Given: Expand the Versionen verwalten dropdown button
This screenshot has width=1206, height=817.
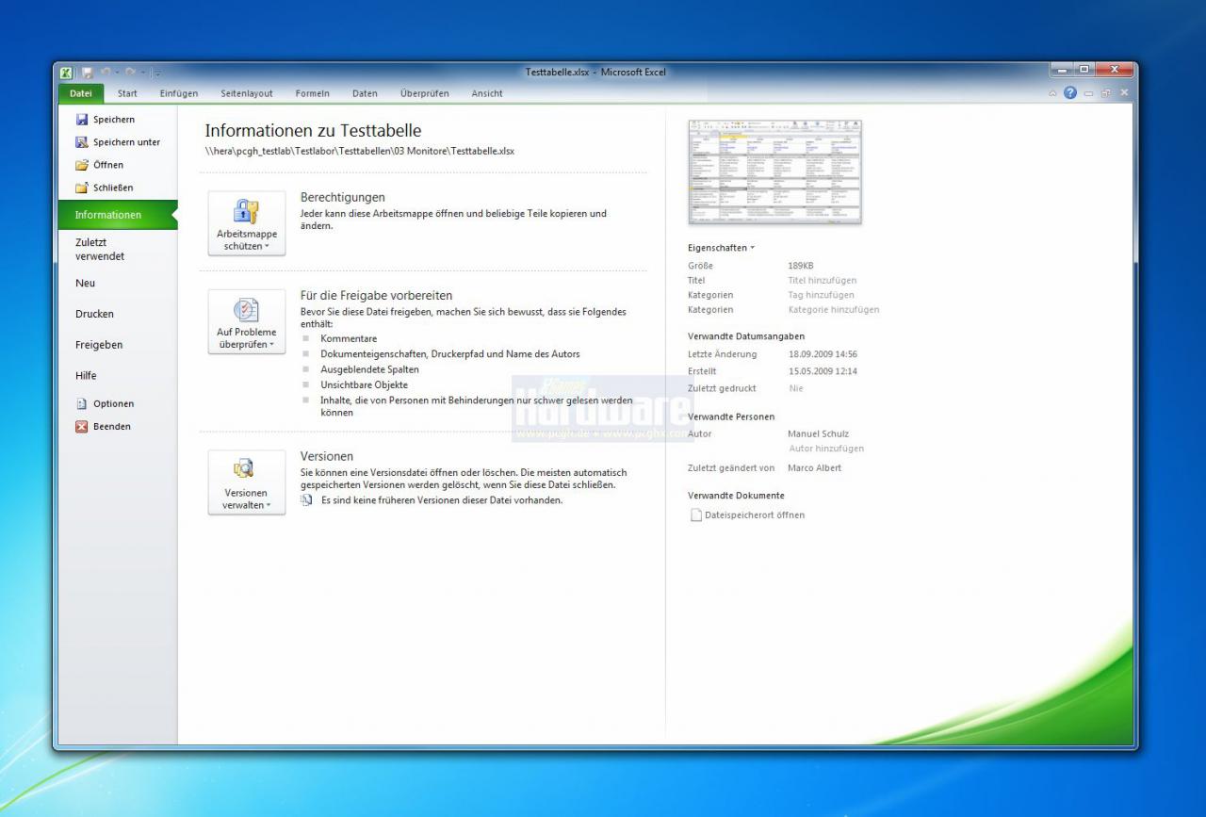Looking at the screenshot, I should [x=247, y=482].
